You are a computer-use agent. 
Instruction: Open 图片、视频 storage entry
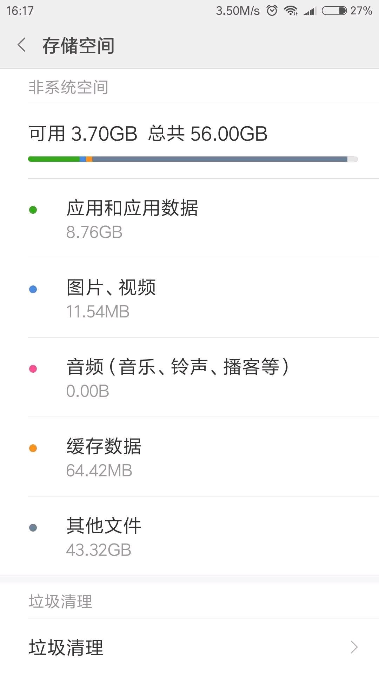[x=111, y=298]
